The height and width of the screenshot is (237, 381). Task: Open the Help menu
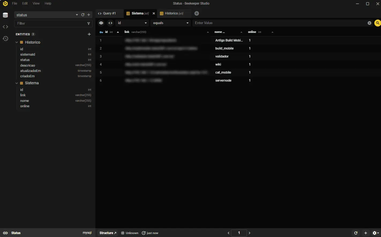[x=48, y=3]
